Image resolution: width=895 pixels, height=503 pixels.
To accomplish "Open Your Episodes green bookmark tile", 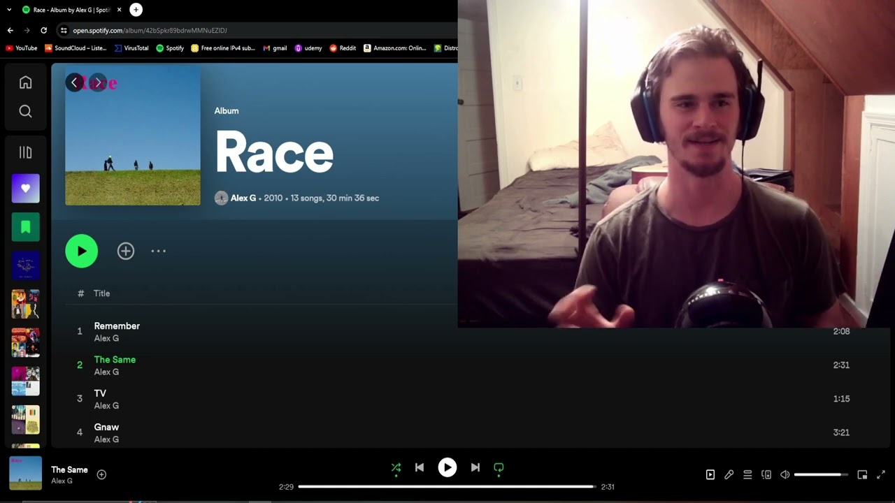I will (25, 227).
